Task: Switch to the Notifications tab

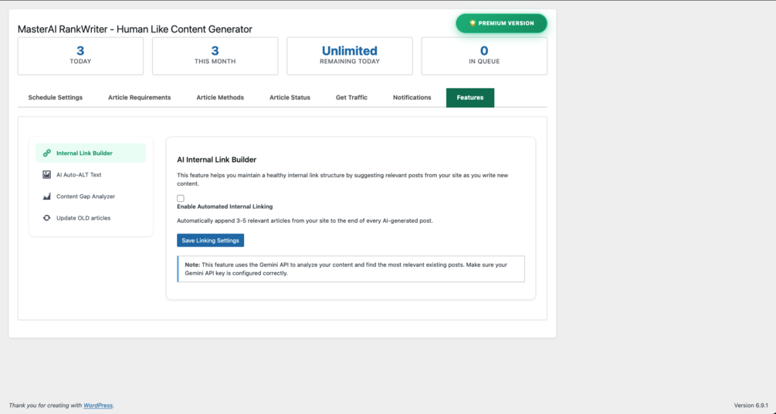Action: tap(412, 98)
